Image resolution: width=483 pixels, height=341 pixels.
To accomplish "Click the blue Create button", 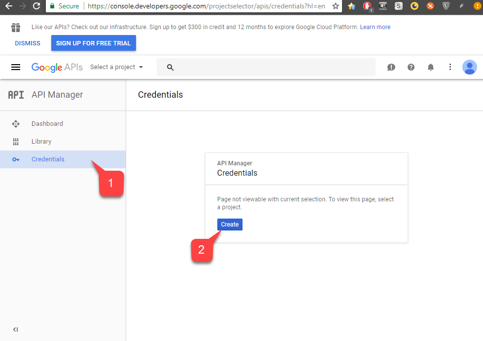I will [230, 225].
